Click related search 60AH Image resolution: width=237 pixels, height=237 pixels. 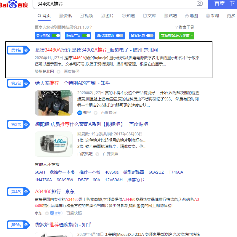(40, 172)
